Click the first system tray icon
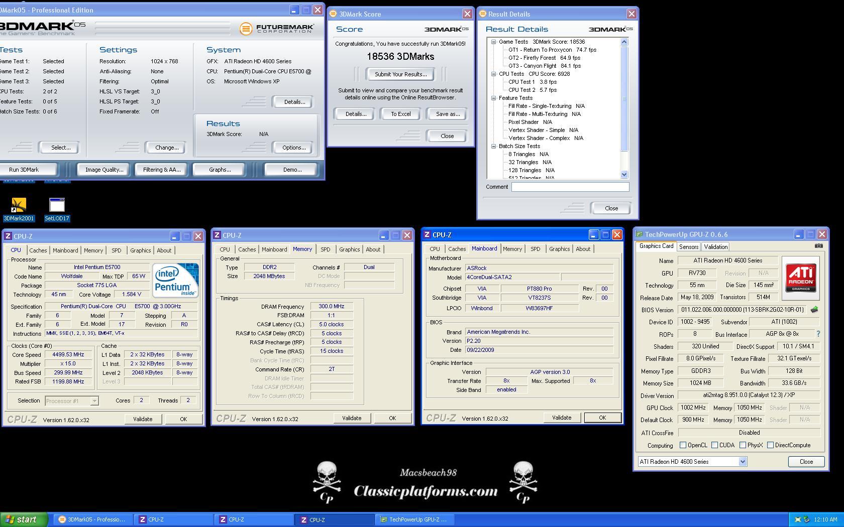Viewport: 844px width, 527px height. 797,519
